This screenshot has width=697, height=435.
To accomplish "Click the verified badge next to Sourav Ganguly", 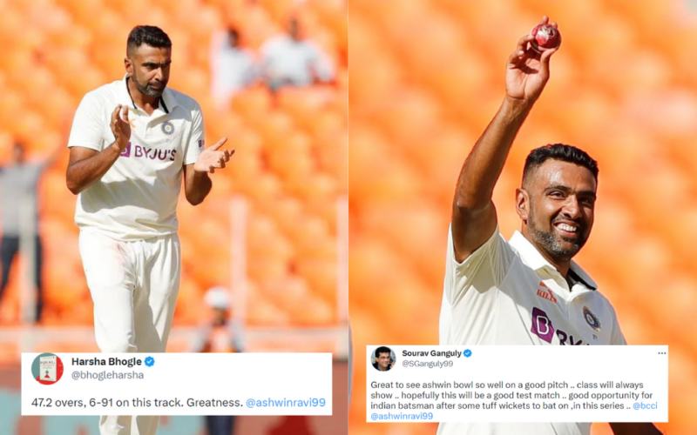I will coord(468,353).
